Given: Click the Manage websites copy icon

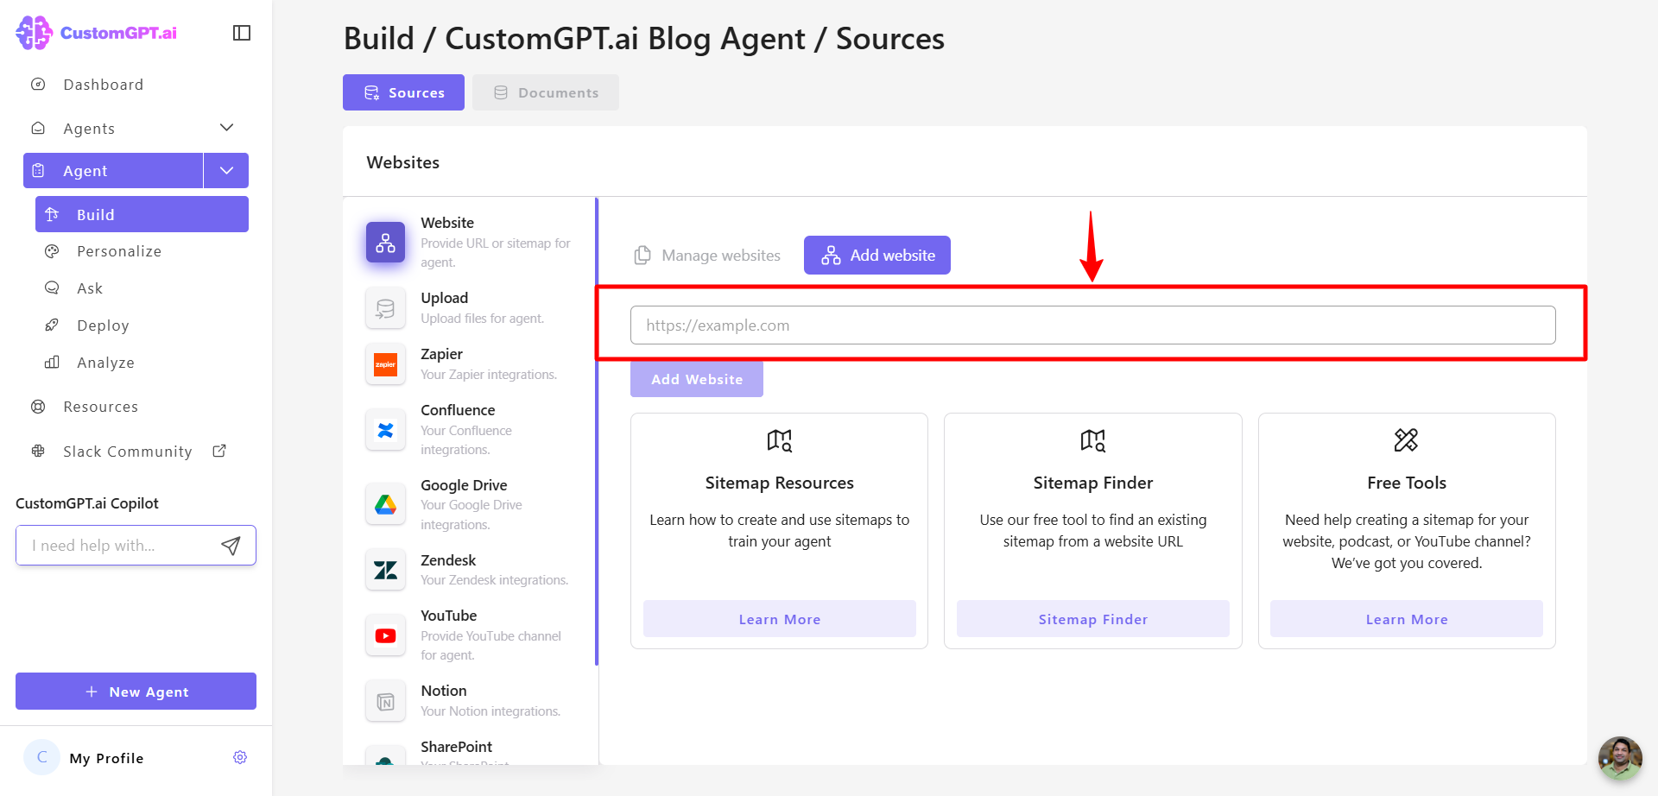Looking at the screenshot, I should click(x=642, y=256).
